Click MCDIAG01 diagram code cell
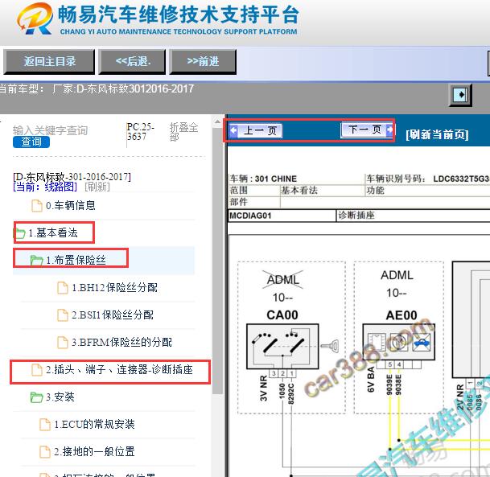Image resolution: width=490 pixels, height=477 pixels. click(282, 216)
